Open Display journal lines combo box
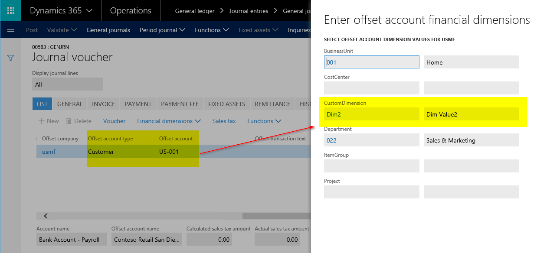This screenshot has height=253, width=560. 67,84
